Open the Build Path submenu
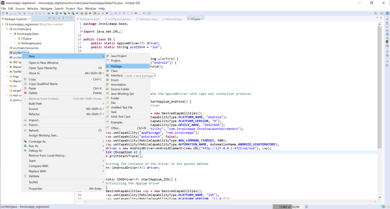 click(64, 104)
